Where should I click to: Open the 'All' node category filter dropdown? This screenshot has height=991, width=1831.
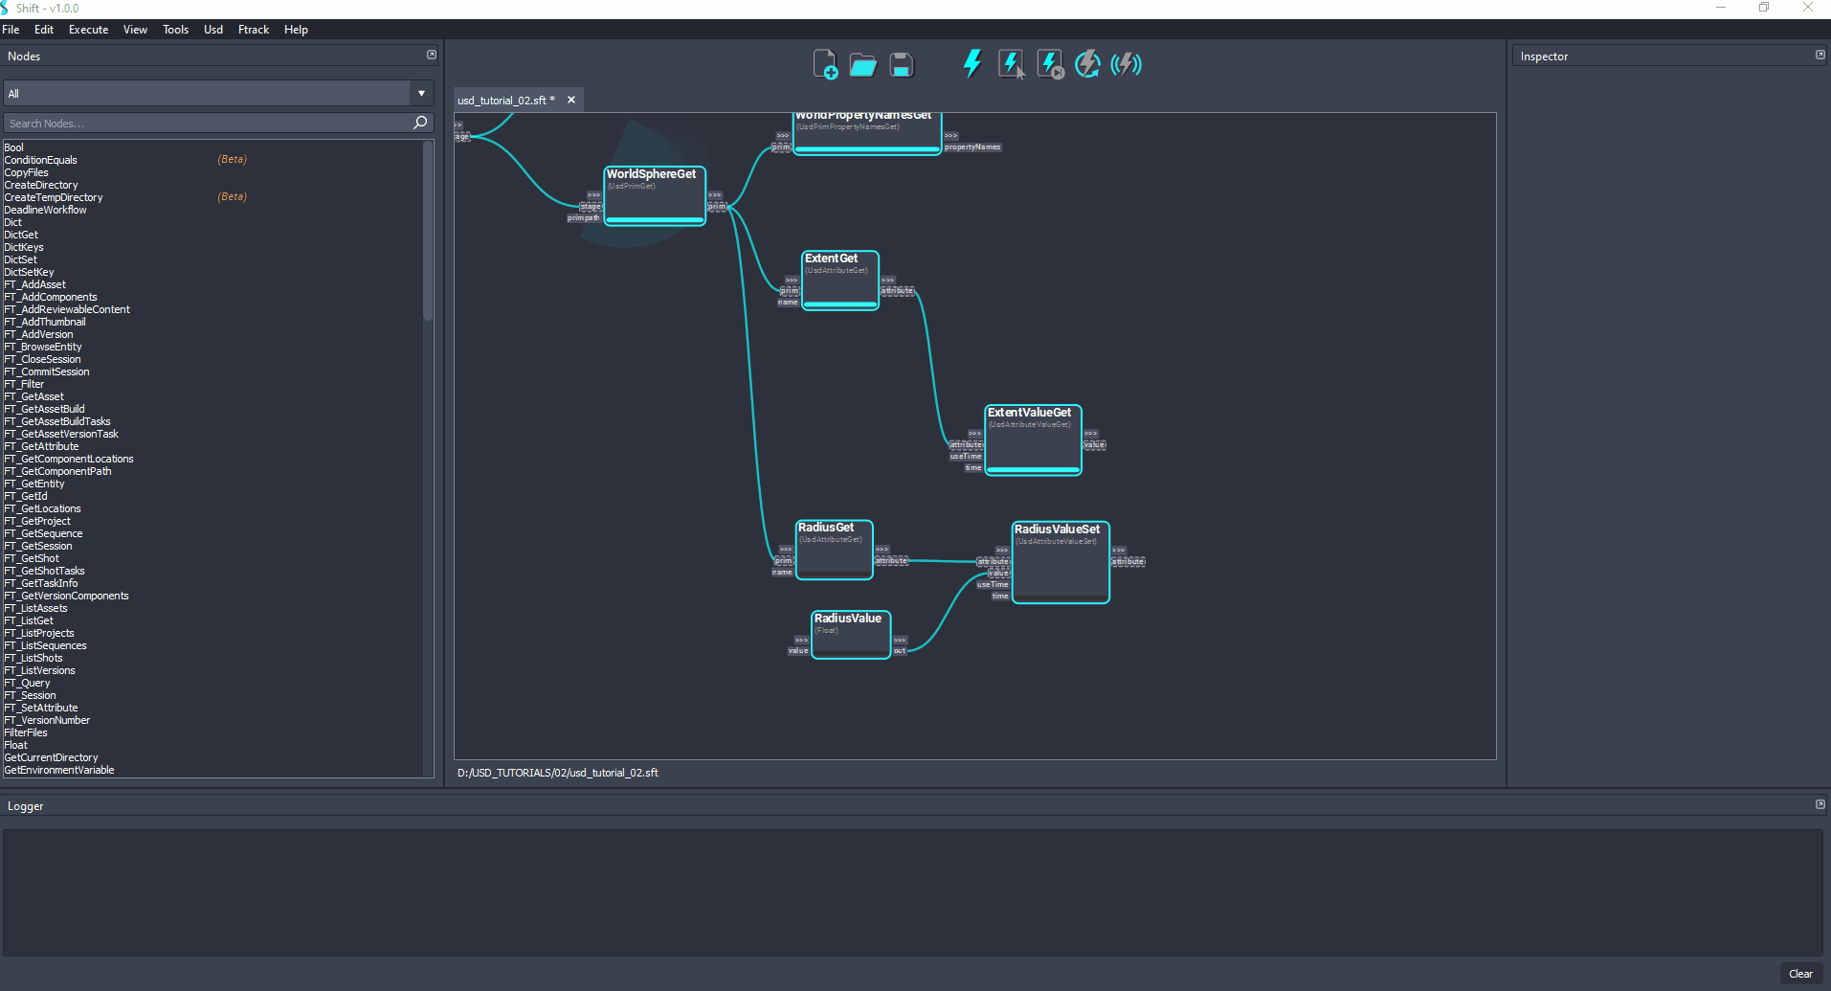(420, 93)
